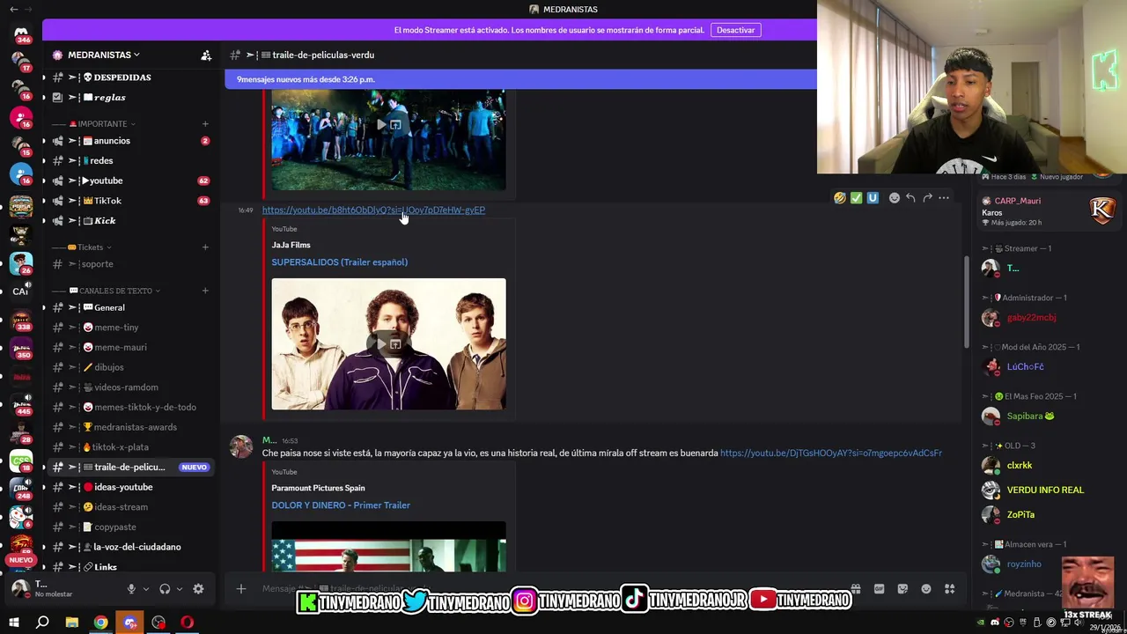
Task: React with the blue U emoji
Action: 873,198
